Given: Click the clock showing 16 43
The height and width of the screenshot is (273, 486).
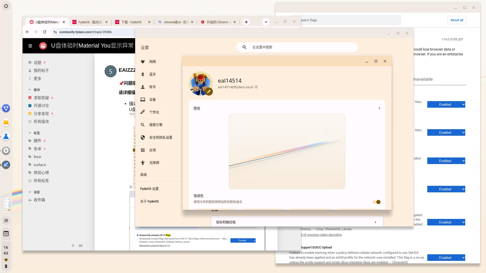Looking at the screenshot, I should [6, 250].
